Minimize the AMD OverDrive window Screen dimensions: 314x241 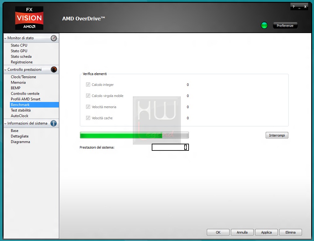[299, 7]
